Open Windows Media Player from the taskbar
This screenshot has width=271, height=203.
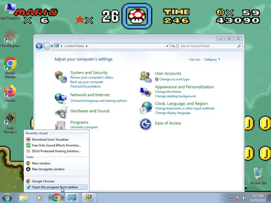tap(39, 198)
